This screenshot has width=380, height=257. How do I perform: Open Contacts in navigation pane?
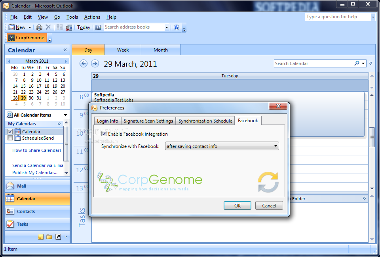pos(37,211)
